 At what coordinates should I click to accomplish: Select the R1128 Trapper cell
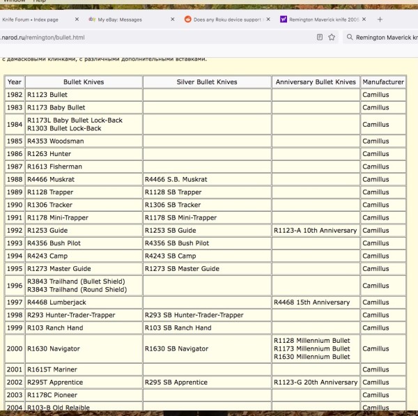click(x=84, y=192)
